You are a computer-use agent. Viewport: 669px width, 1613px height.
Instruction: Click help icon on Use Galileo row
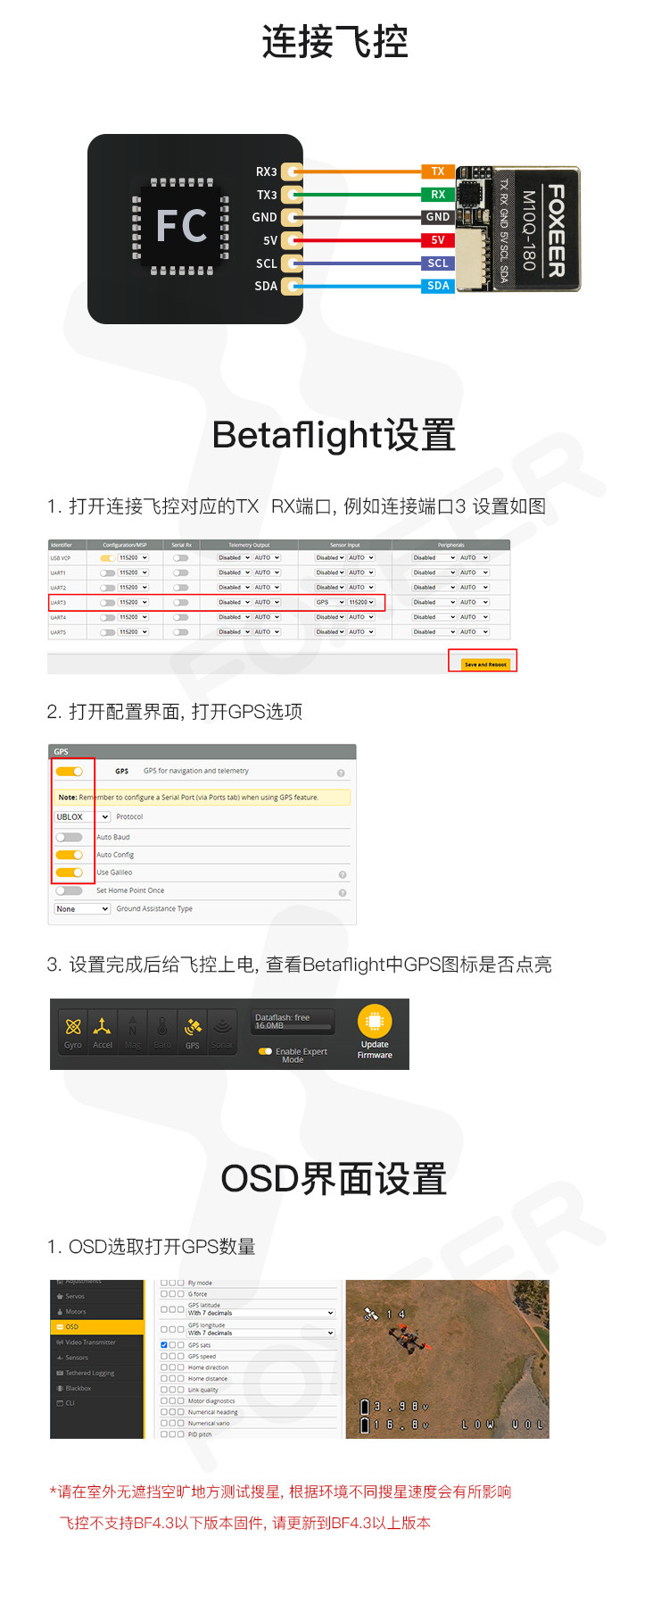pos(343,874)
